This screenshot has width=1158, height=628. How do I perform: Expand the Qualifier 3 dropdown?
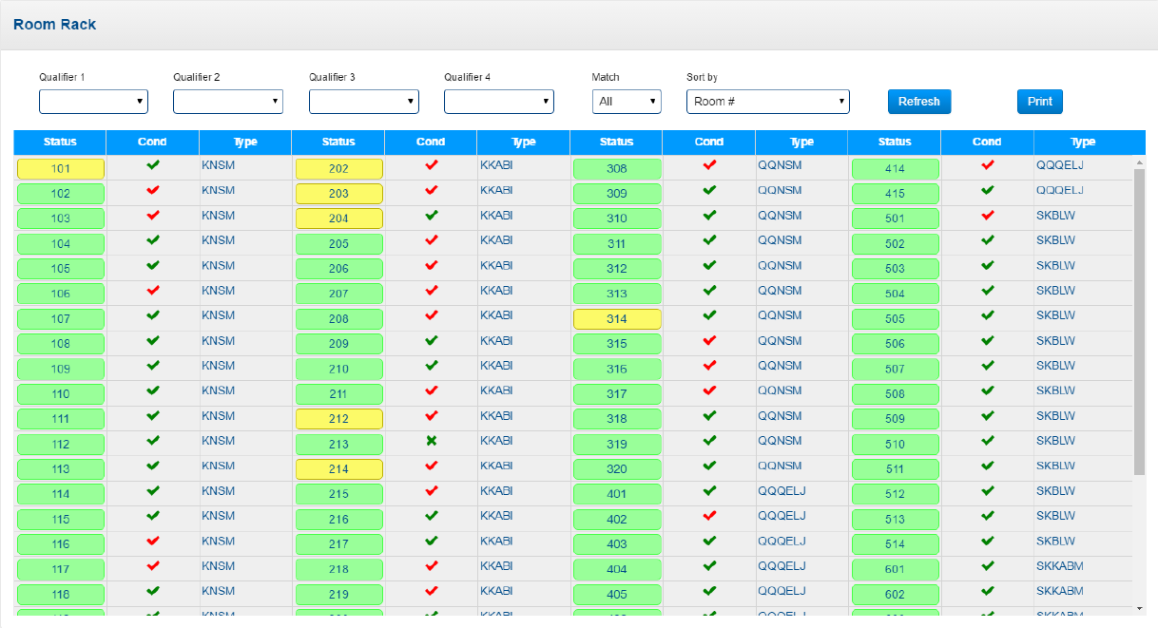point(363,102)
